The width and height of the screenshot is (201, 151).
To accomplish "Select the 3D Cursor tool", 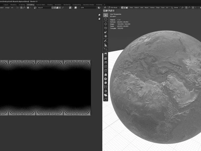I will click(x=106, y=19).
